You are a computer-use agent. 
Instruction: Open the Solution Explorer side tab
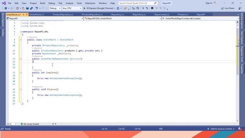coord(242,21)
